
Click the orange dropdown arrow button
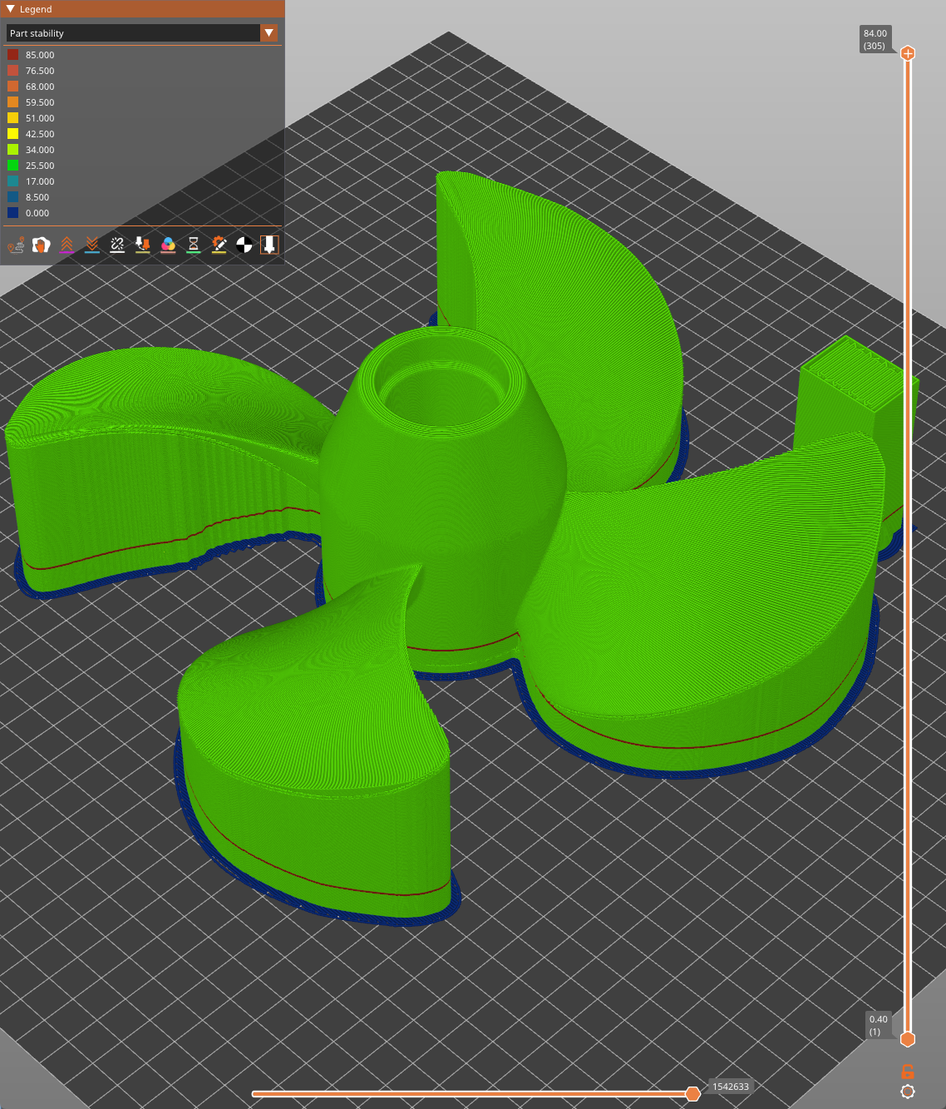[x=269, y=33]
